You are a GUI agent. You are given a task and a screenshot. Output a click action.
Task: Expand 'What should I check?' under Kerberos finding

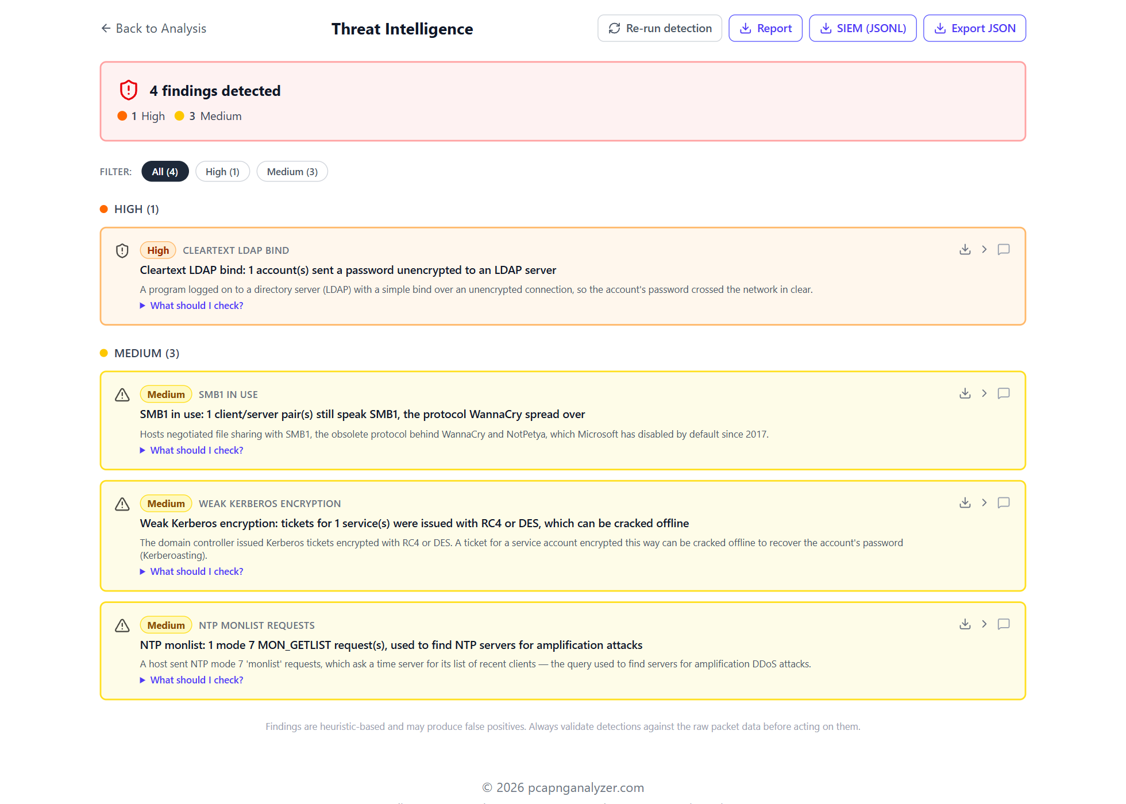(191, 571)
